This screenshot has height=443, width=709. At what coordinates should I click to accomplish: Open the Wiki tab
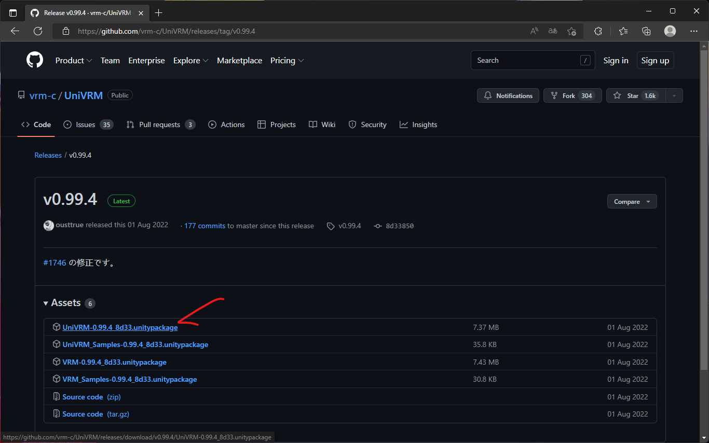pyautogui.click(x=322, y=124)
